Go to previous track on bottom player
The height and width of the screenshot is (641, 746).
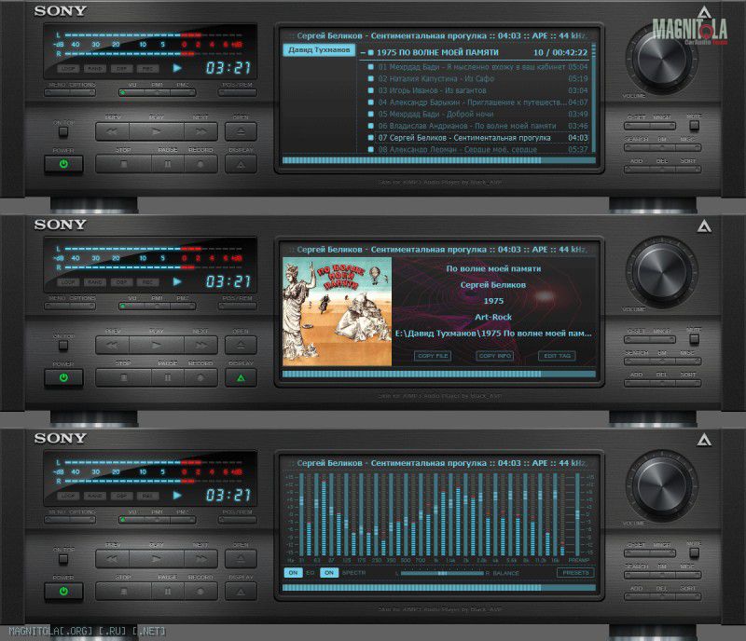pyautogui.click(x=114, y=559)
